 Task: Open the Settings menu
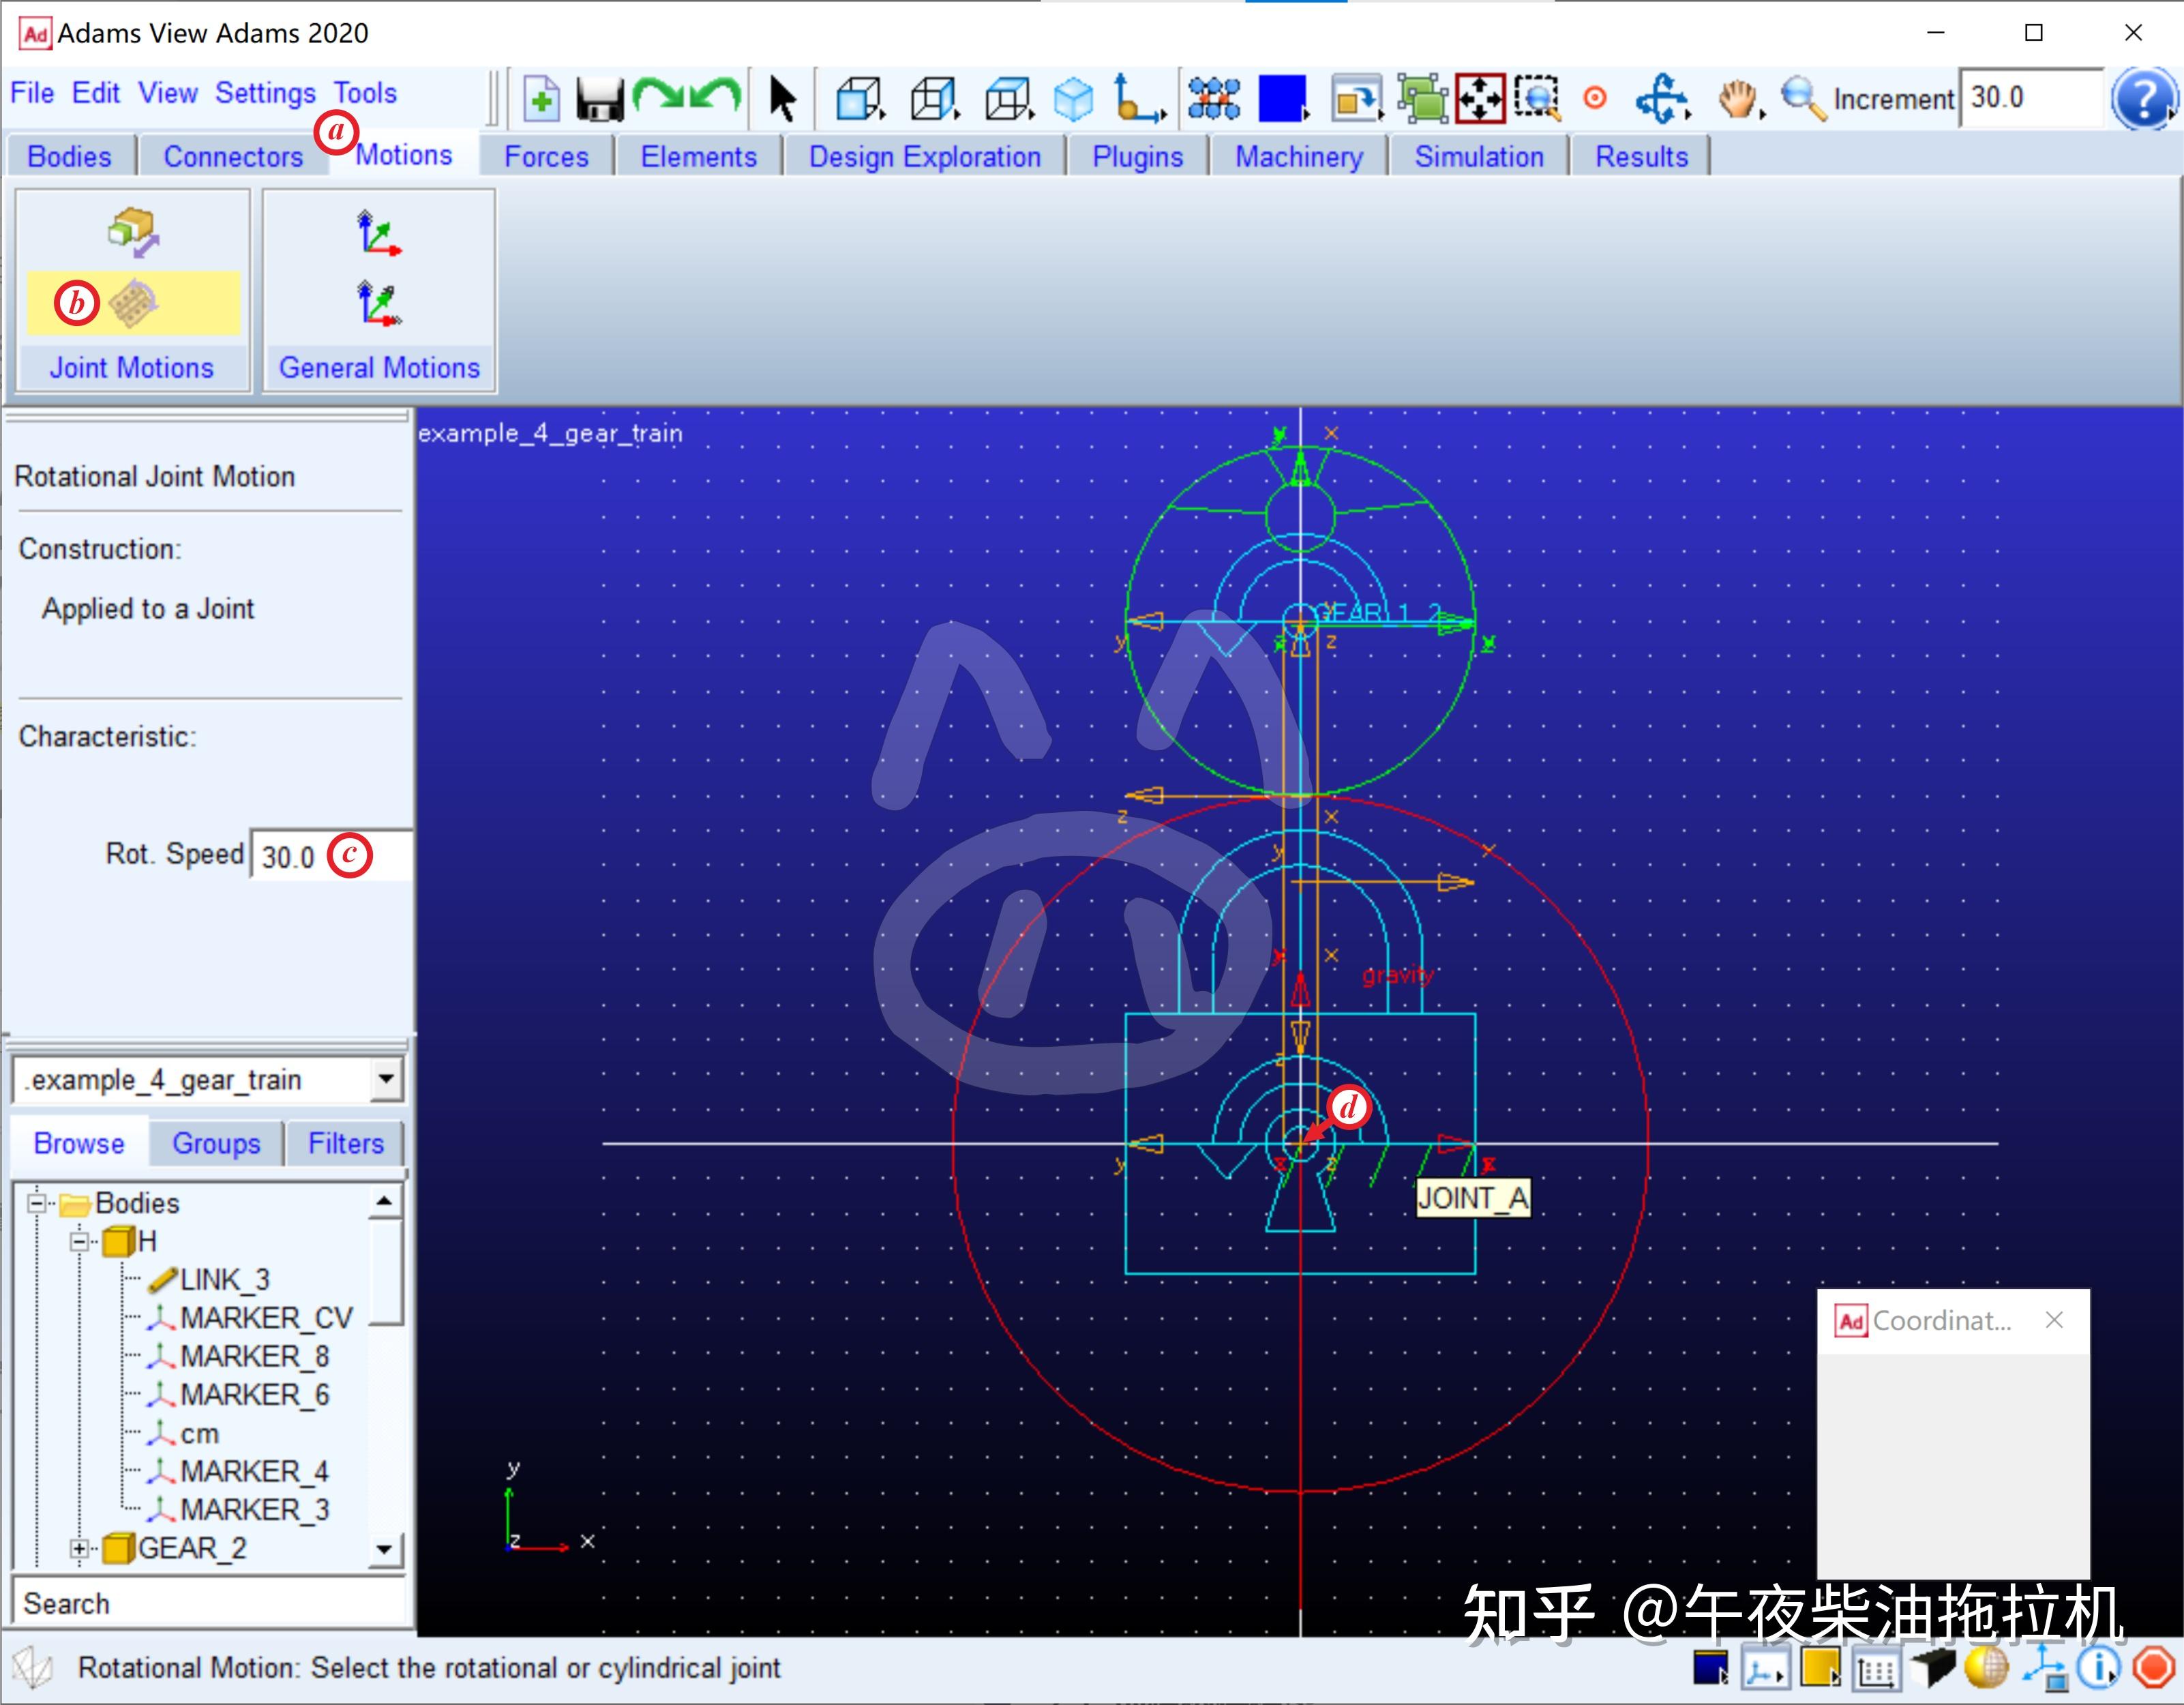tap(265, 93)
